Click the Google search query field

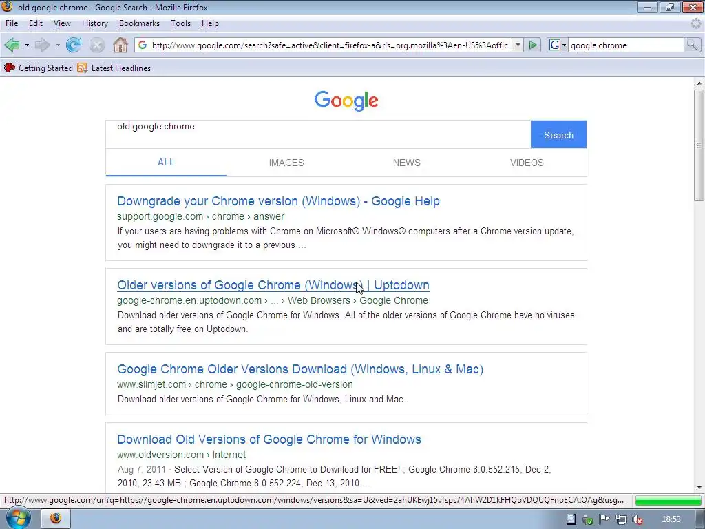318,134
